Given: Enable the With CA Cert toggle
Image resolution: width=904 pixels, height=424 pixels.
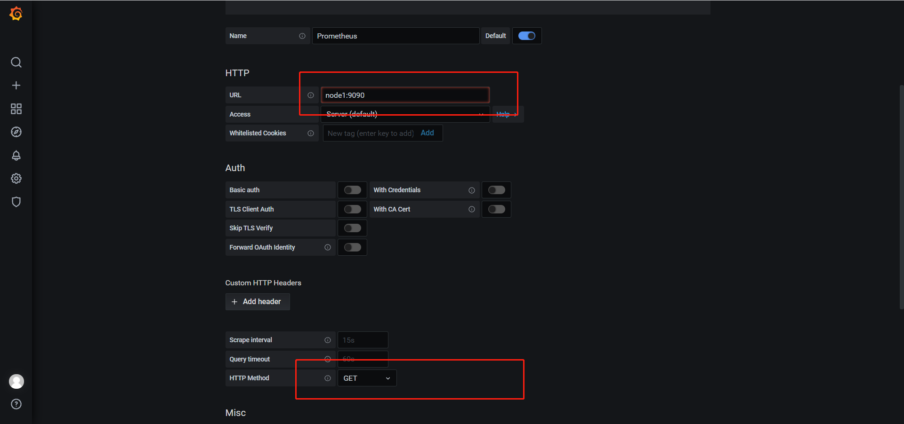Looking at the screenshot, I should pyautogui.click(x=496, y=209).
